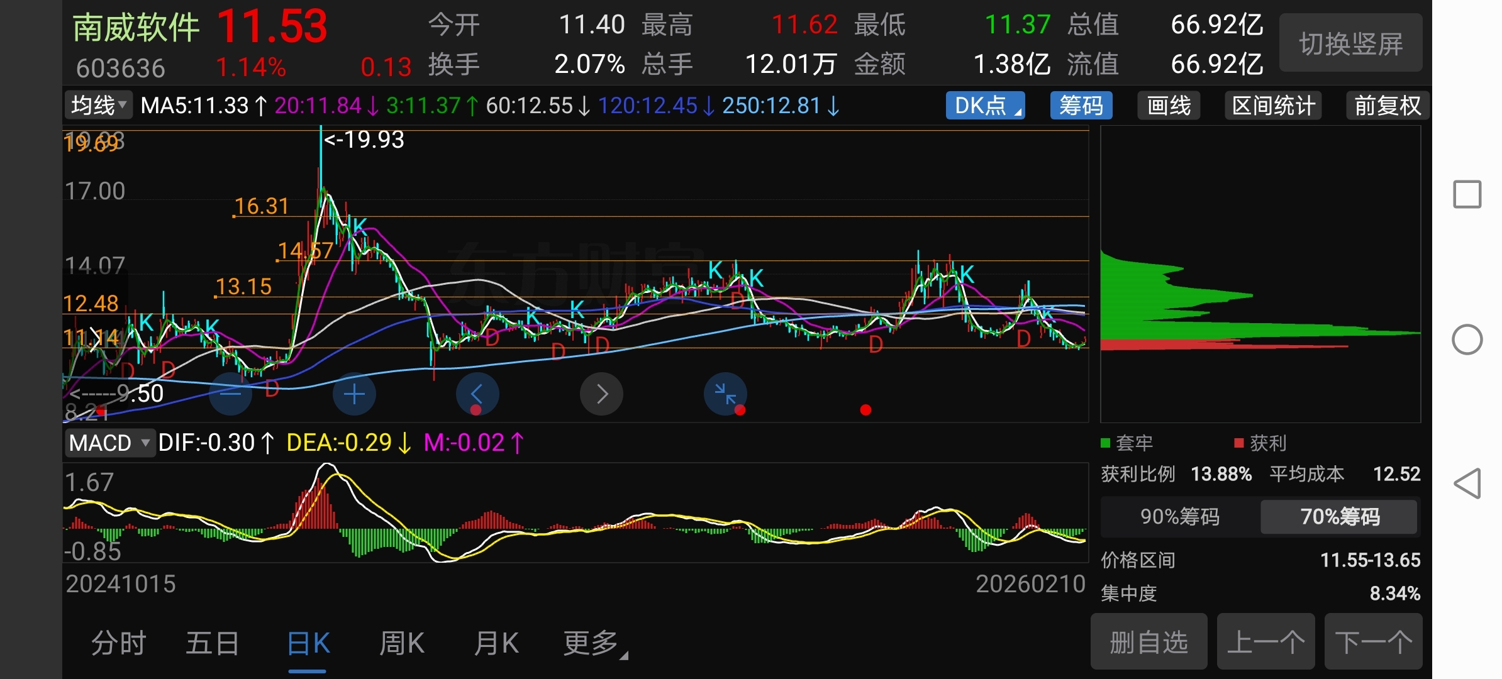Click the collapse arrows shrink icon
The image size is (1502, 679).
click(x=725, y=394)
